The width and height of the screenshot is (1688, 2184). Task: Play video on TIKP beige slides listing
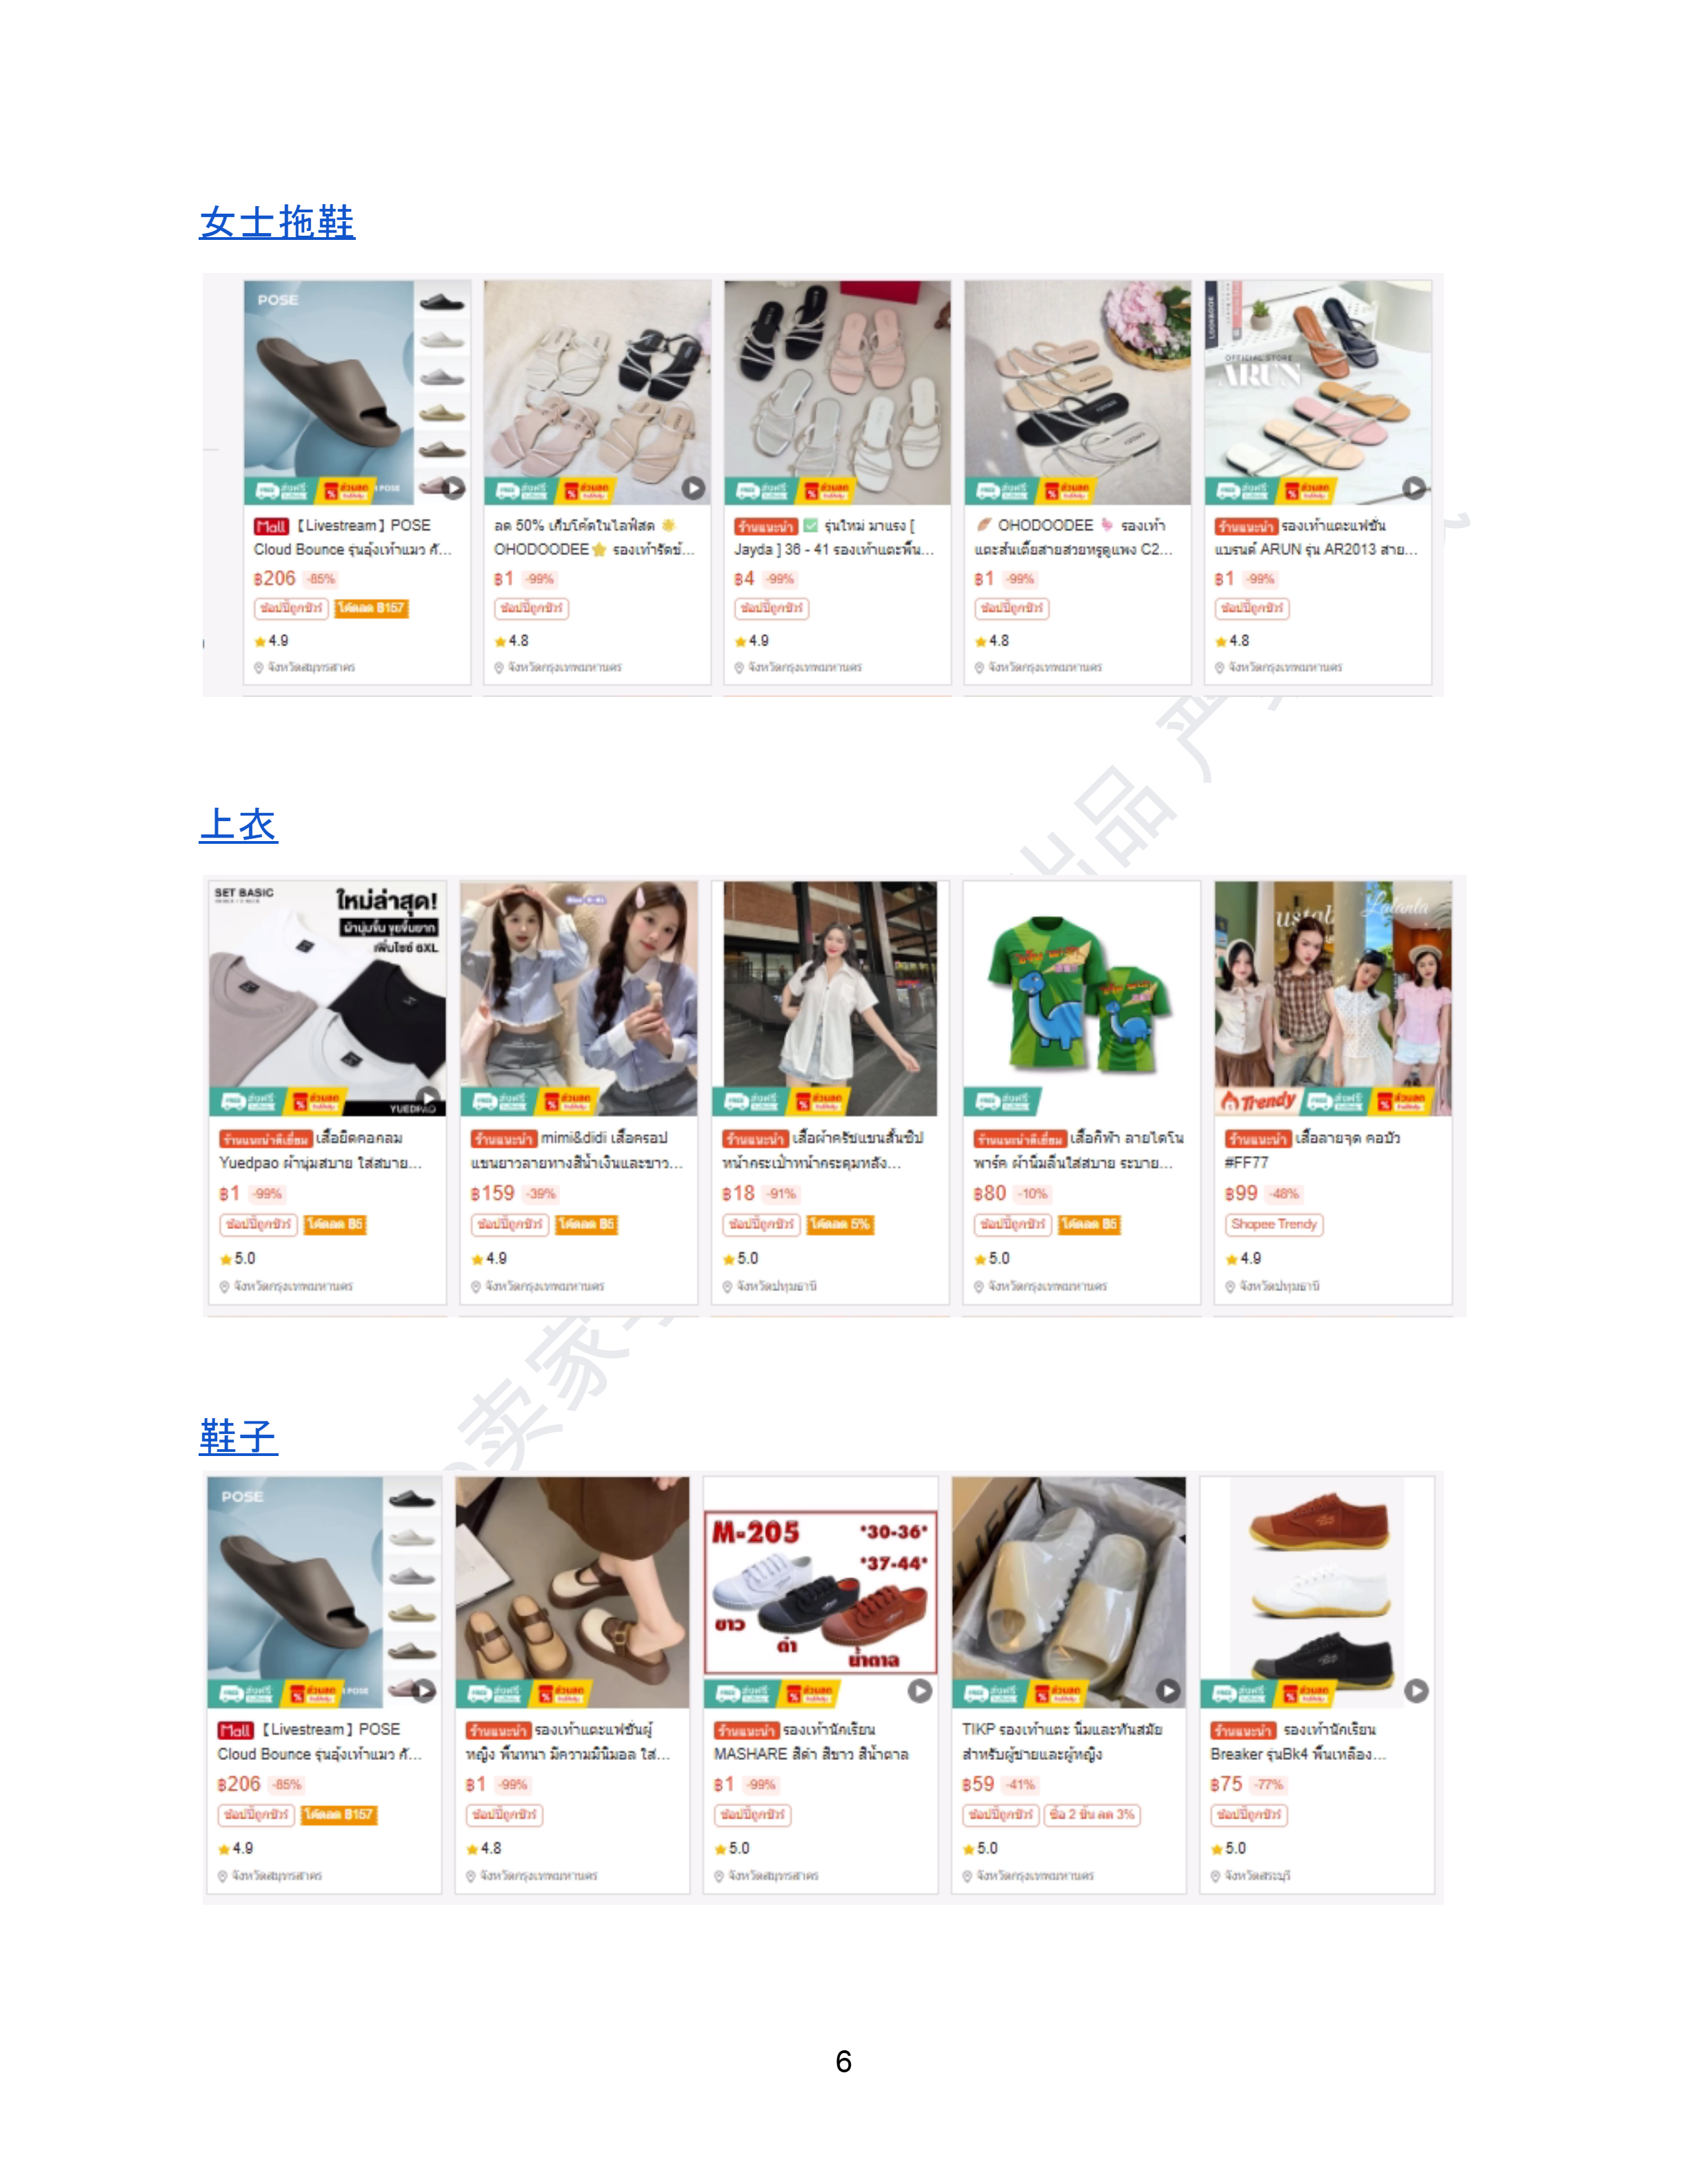pos(1168,1690)
